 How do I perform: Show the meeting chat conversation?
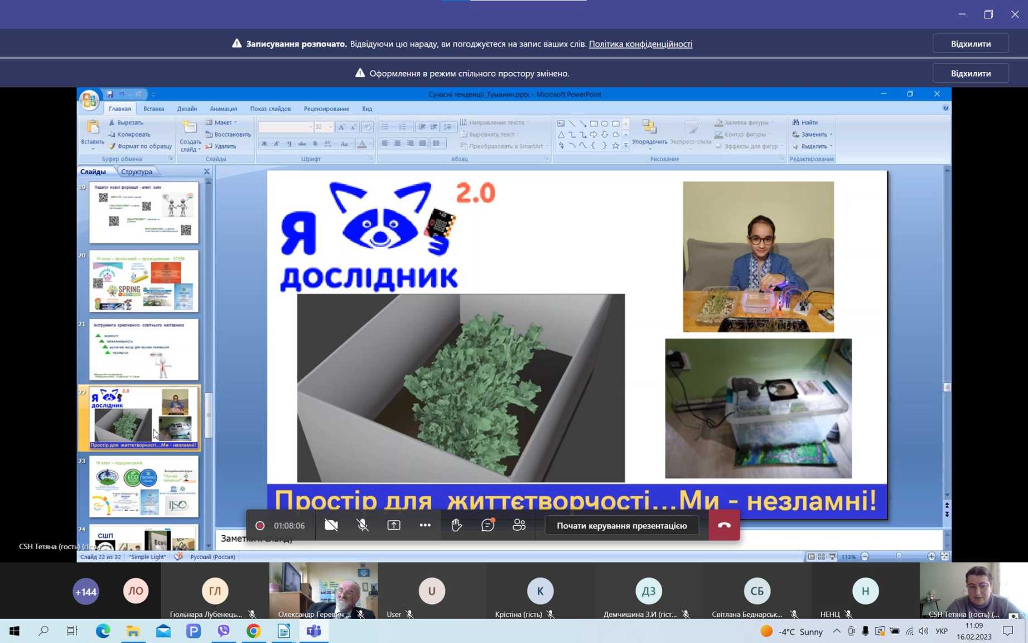point(488,525)
